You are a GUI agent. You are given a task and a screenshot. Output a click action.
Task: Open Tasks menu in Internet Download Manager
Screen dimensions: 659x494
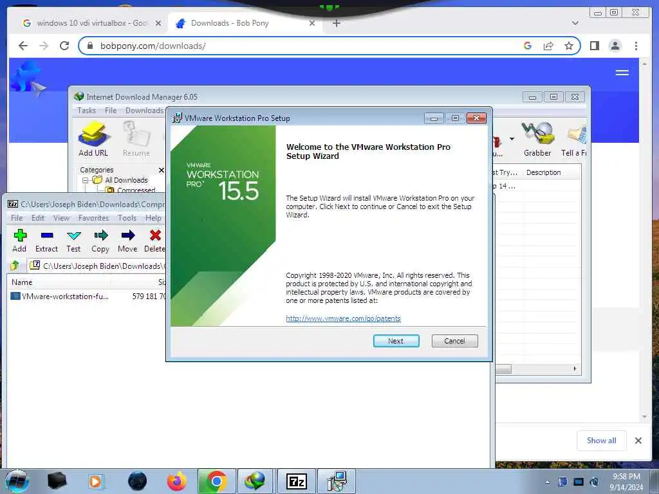tap(87, 111)
